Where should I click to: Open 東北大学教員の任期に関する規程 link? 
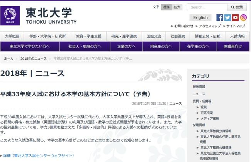220,139
